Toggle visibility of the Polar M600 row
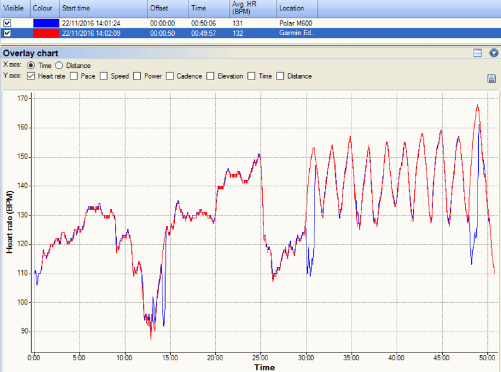 point(7,23)
